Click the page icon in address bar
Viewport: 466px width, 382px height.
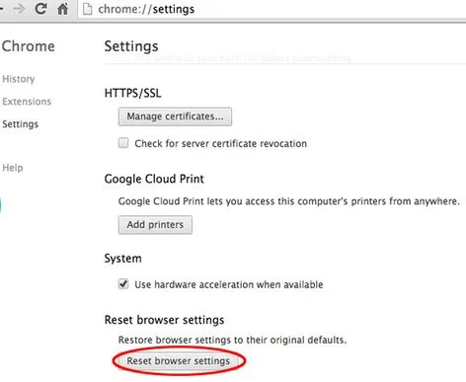click(87, 9)
